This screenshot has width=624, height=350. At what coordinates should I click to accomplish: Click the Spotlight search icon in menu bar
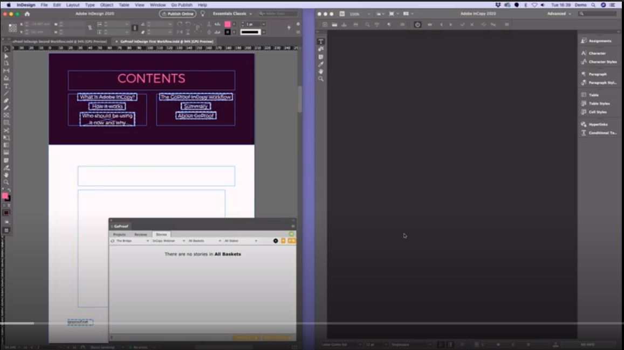tap(593, 5)
